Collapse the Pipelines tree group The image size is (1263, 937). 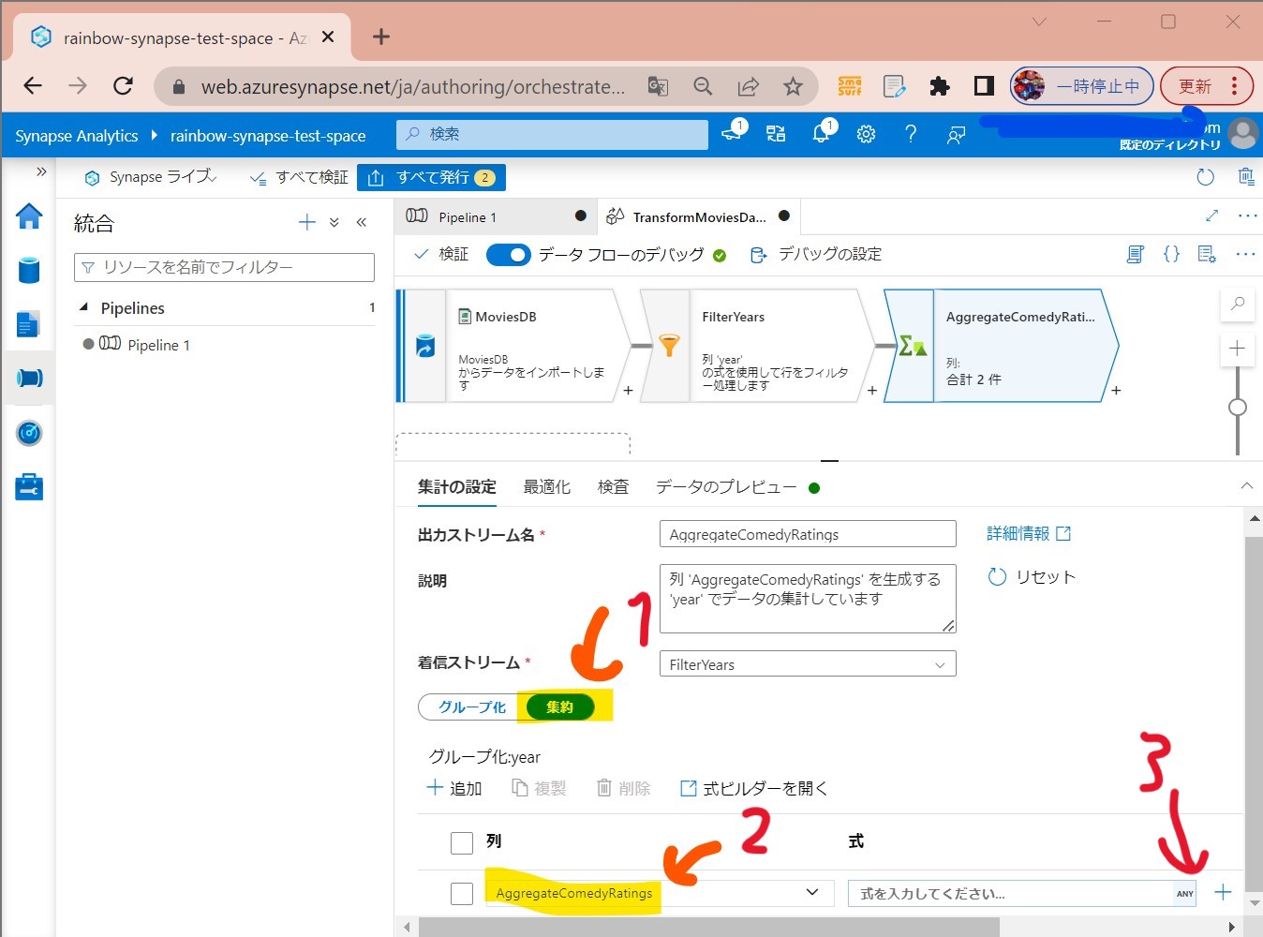[84, 307]
